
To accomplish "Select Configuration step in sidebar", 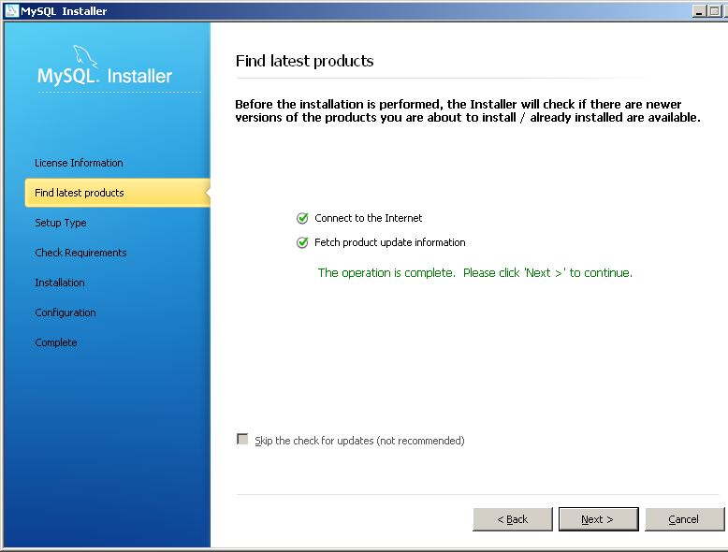I will point(66,312).
